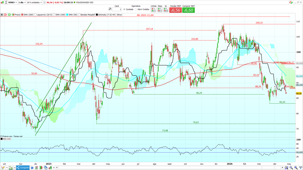
Task: Click the multi-chart windows icon
Action: [45, 168]
